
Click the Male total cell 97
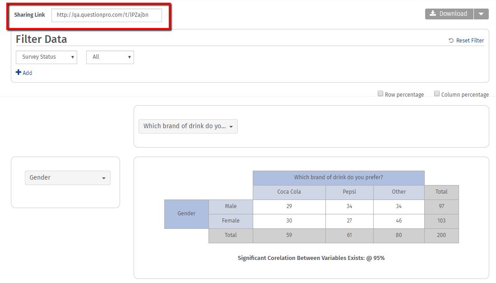click(441, 206)
